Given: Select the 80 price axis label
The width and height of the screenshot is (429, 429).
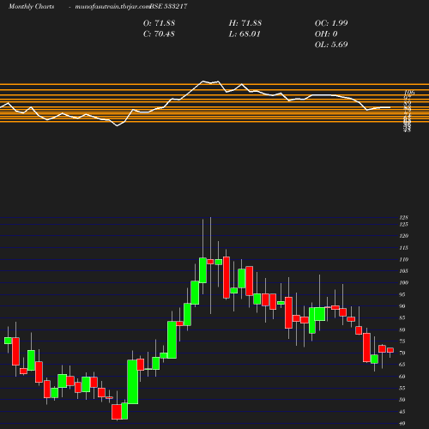Looking at the screenshot, I should (x=402, y=329).
